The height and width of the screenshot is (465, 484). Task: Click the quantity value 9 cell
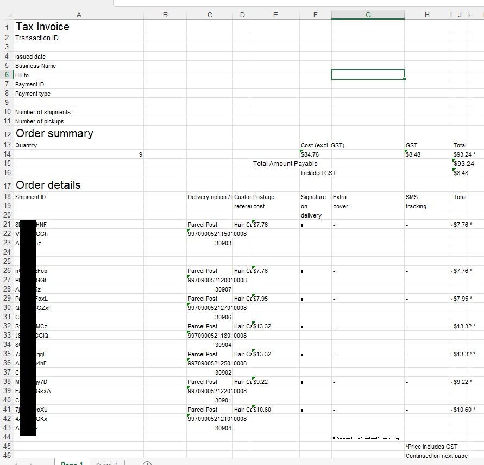pos(79,154)
